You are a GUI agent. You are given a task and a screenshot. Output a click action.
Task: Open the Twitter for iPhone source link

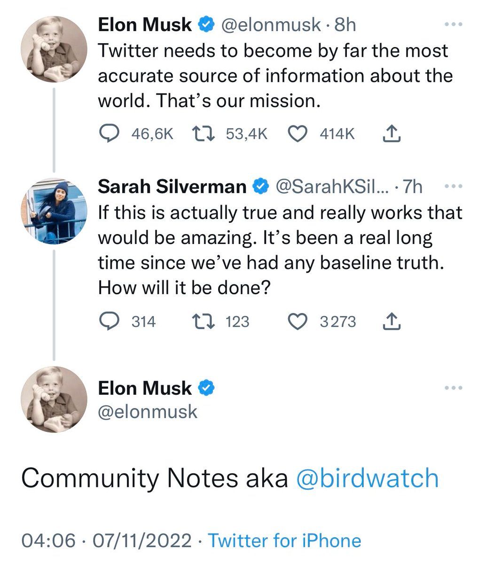(x=284, y=540)
